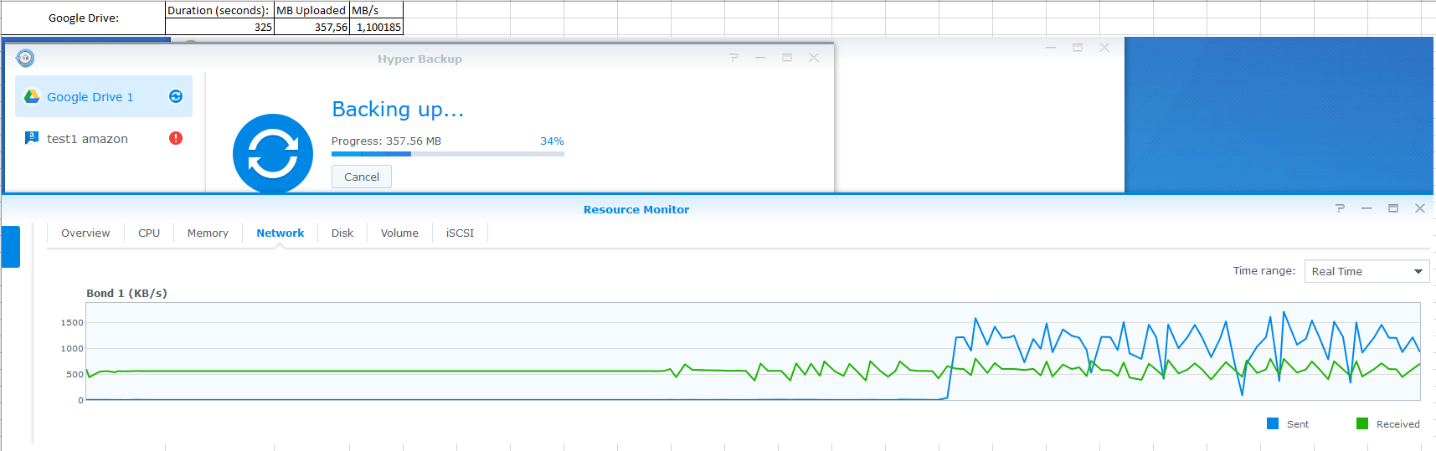
Task: Click the Backing up... status heading
Action: (398, 110)
